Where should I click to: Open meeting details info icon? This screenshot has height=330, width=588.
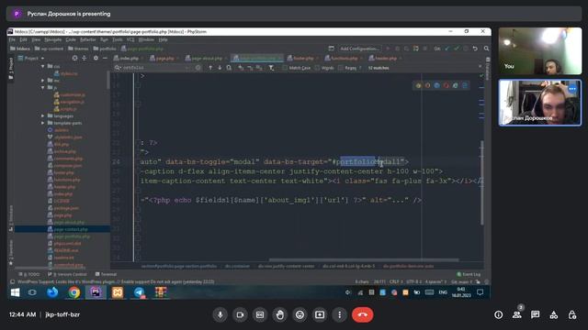pos(498,314)
